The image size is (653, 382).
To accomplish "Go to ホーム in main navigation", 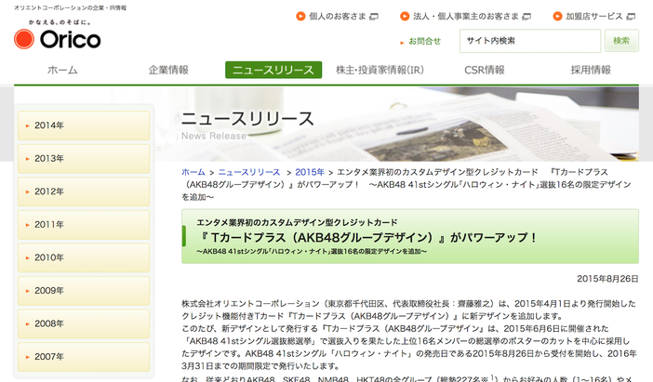I will pos(62,70).
